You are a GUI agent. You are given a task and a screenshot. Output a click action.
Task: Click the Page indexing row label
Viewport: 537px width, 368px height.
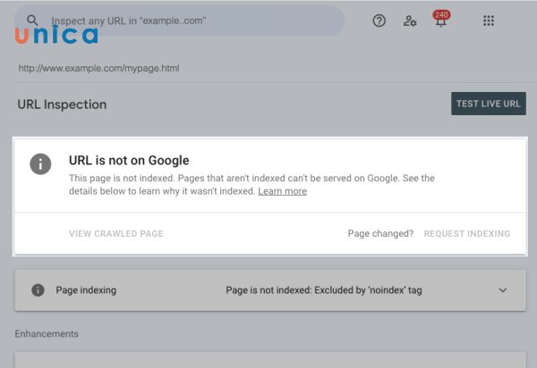(86, 290)
